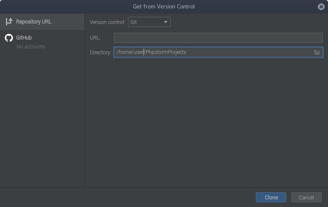Click the Get from Version Control title
Image resolution: width=328 pixels, height=207 pixels.
[x=164, y=6]
